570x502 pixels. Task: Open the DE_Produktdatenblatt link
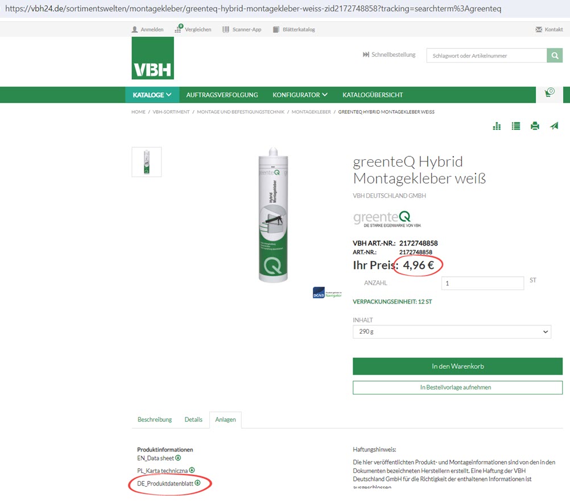point(165,483)
